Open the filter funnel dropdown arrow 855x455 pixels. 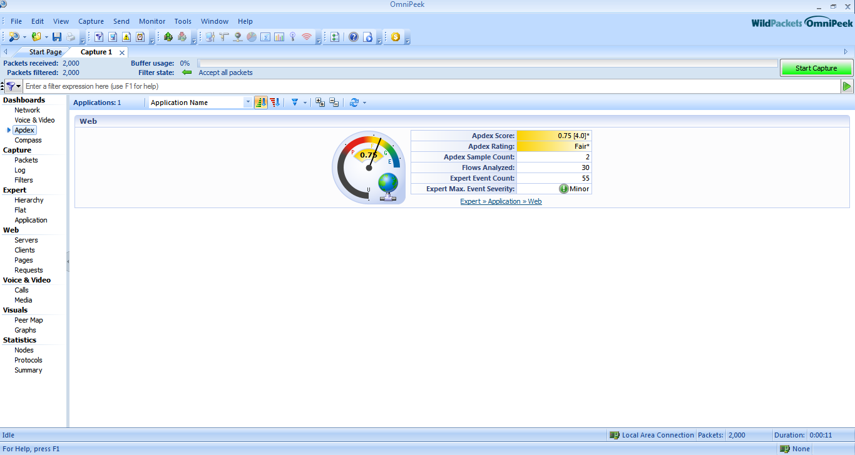(x=305, y=102)
